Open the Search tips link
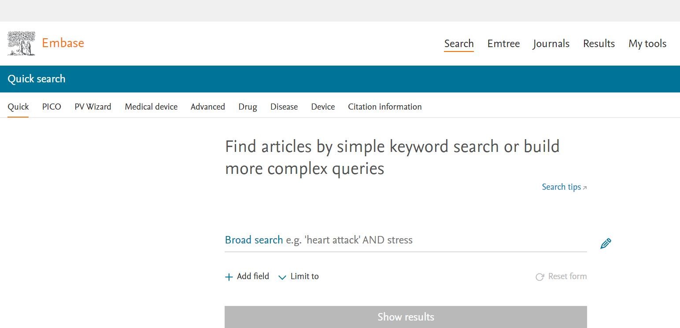680x328 pixels. (x=561, y=187)
